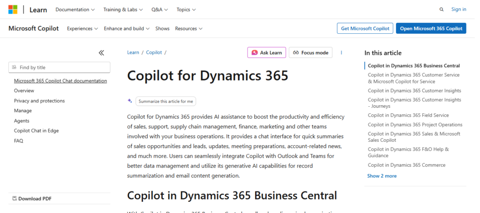Image resolution: width=480 pixels, height=213 pixels.
Task: Open Privacy and protections sidebar item
Action: tap(39, 101)
